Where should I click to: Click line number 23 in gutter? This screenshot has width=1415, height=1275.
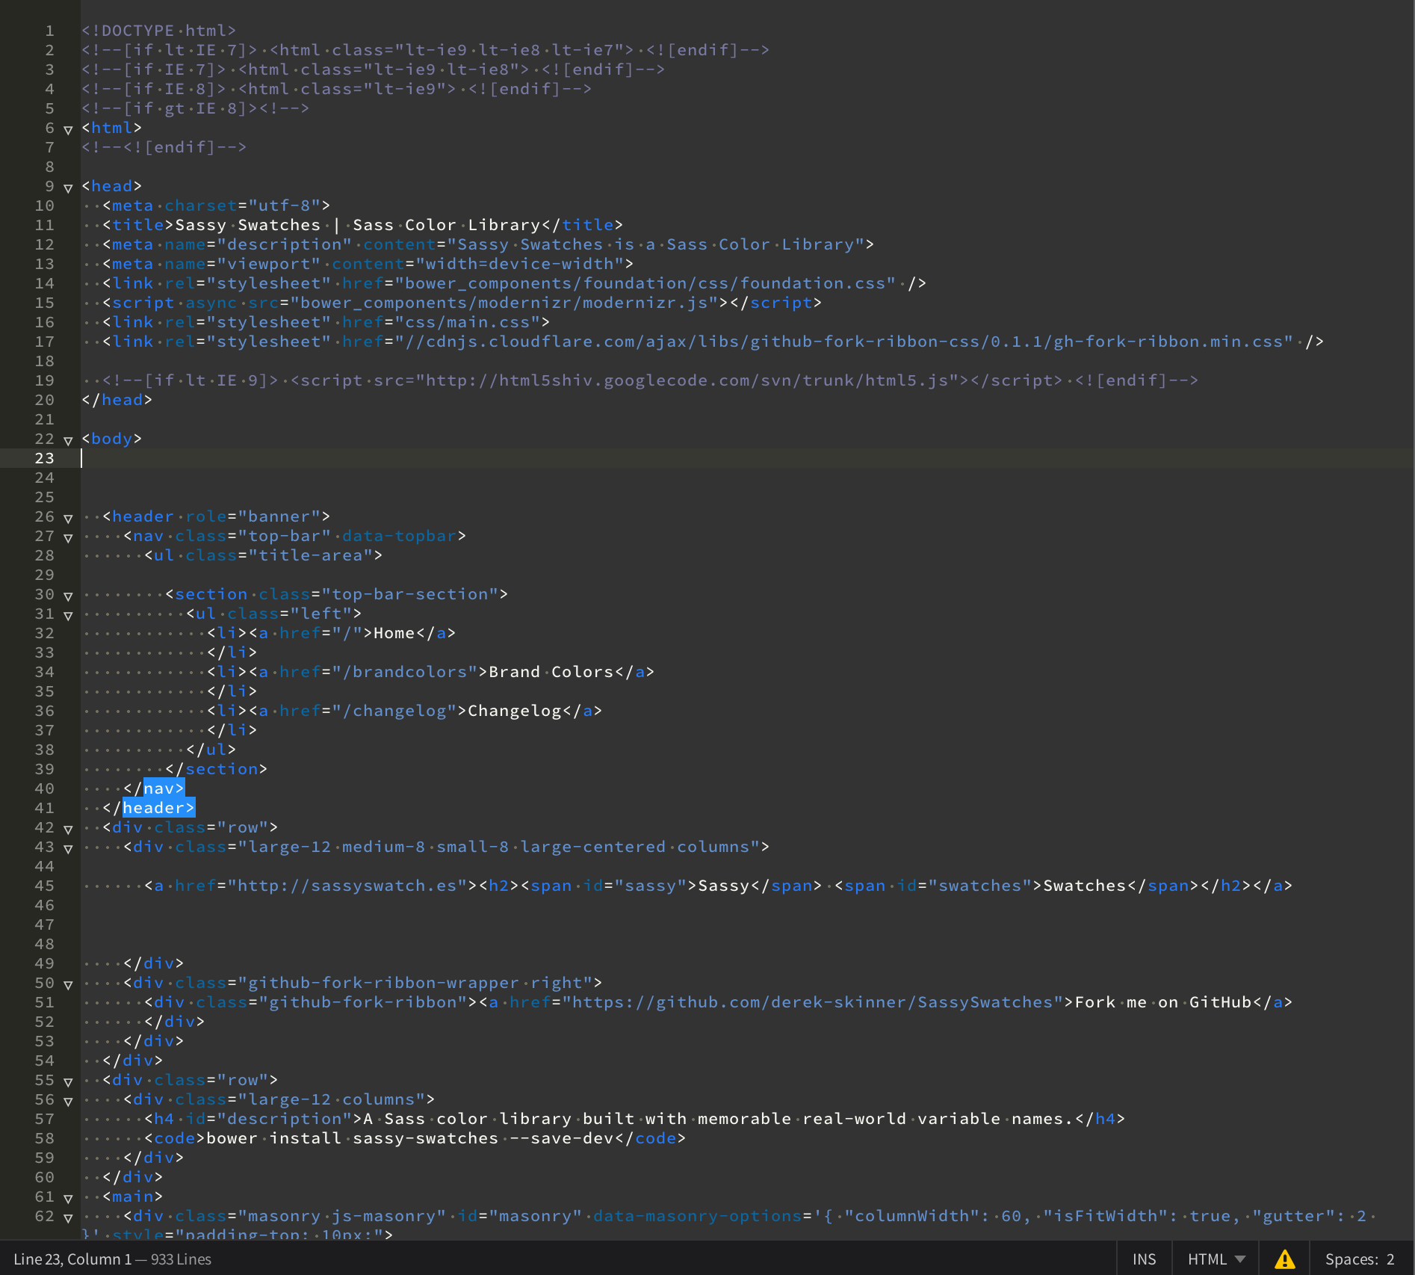45,458
